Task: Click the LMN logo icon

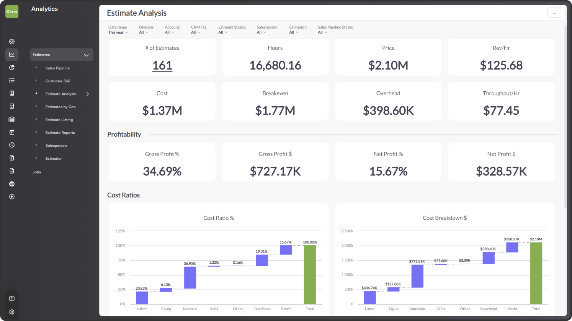Action: tap(12, 11)
